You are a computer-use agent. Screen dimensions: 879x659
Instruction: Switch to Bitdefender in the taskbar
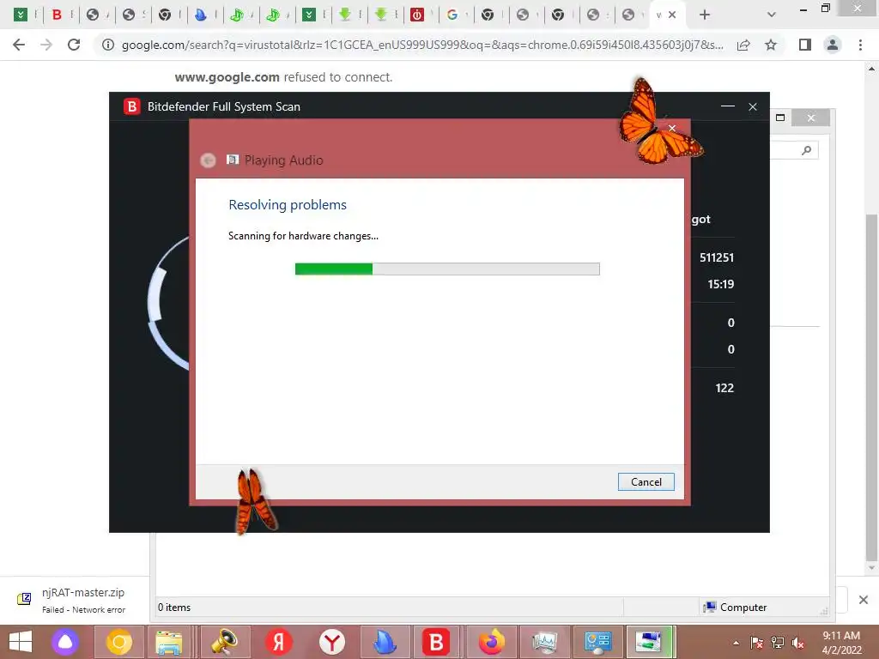[437, 642]
